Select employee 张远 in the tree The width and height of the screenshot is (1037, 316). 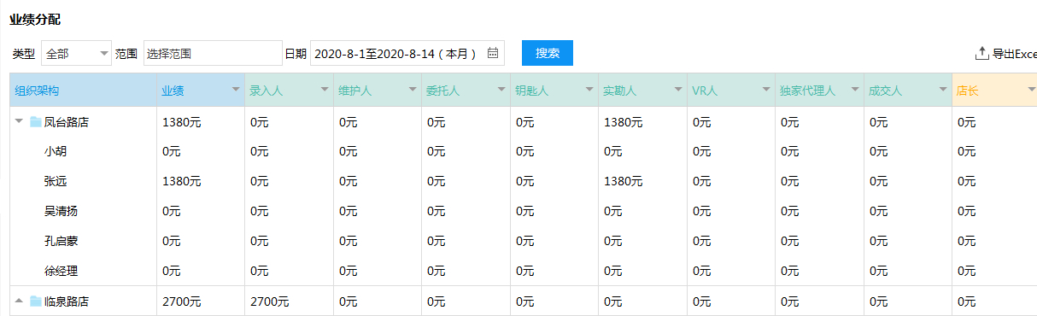point(56,182)
